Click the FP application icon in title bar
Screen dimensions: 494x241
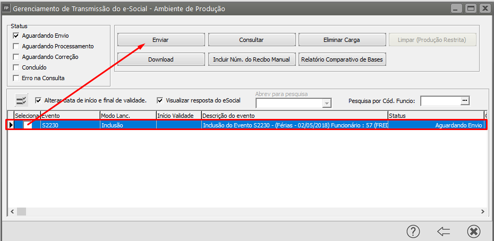pyautogui.click(x=6, y=8)
